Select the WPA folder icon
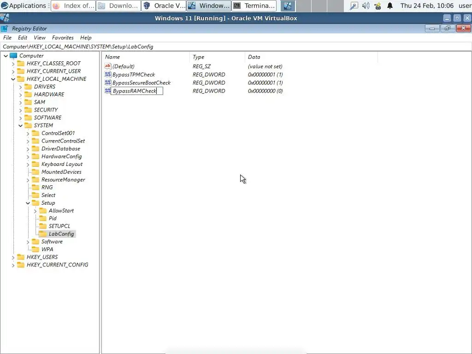This screenshot has height=354, width=472. 35,249
